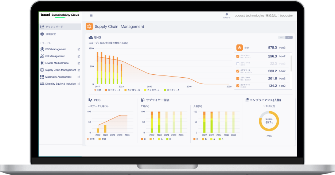335x175 pixels.
Task: Open notifications via the bell icon
Action: 227,15
